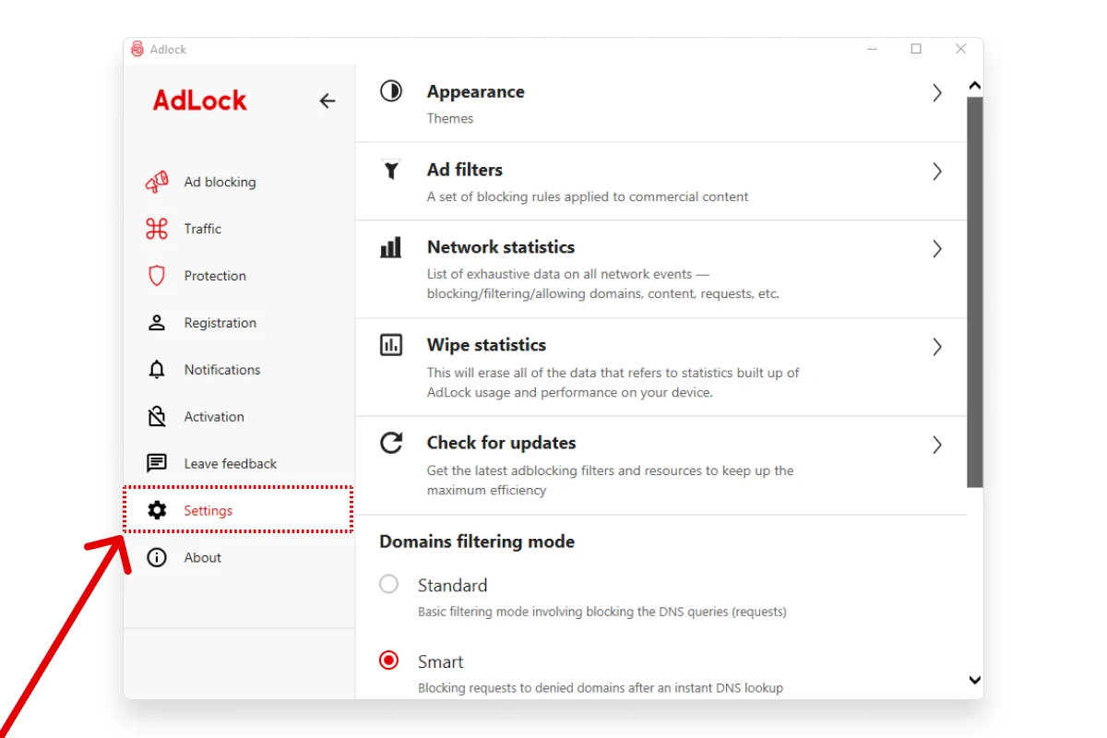Click the back arrow next to AdLock logo

coord(327,101)
